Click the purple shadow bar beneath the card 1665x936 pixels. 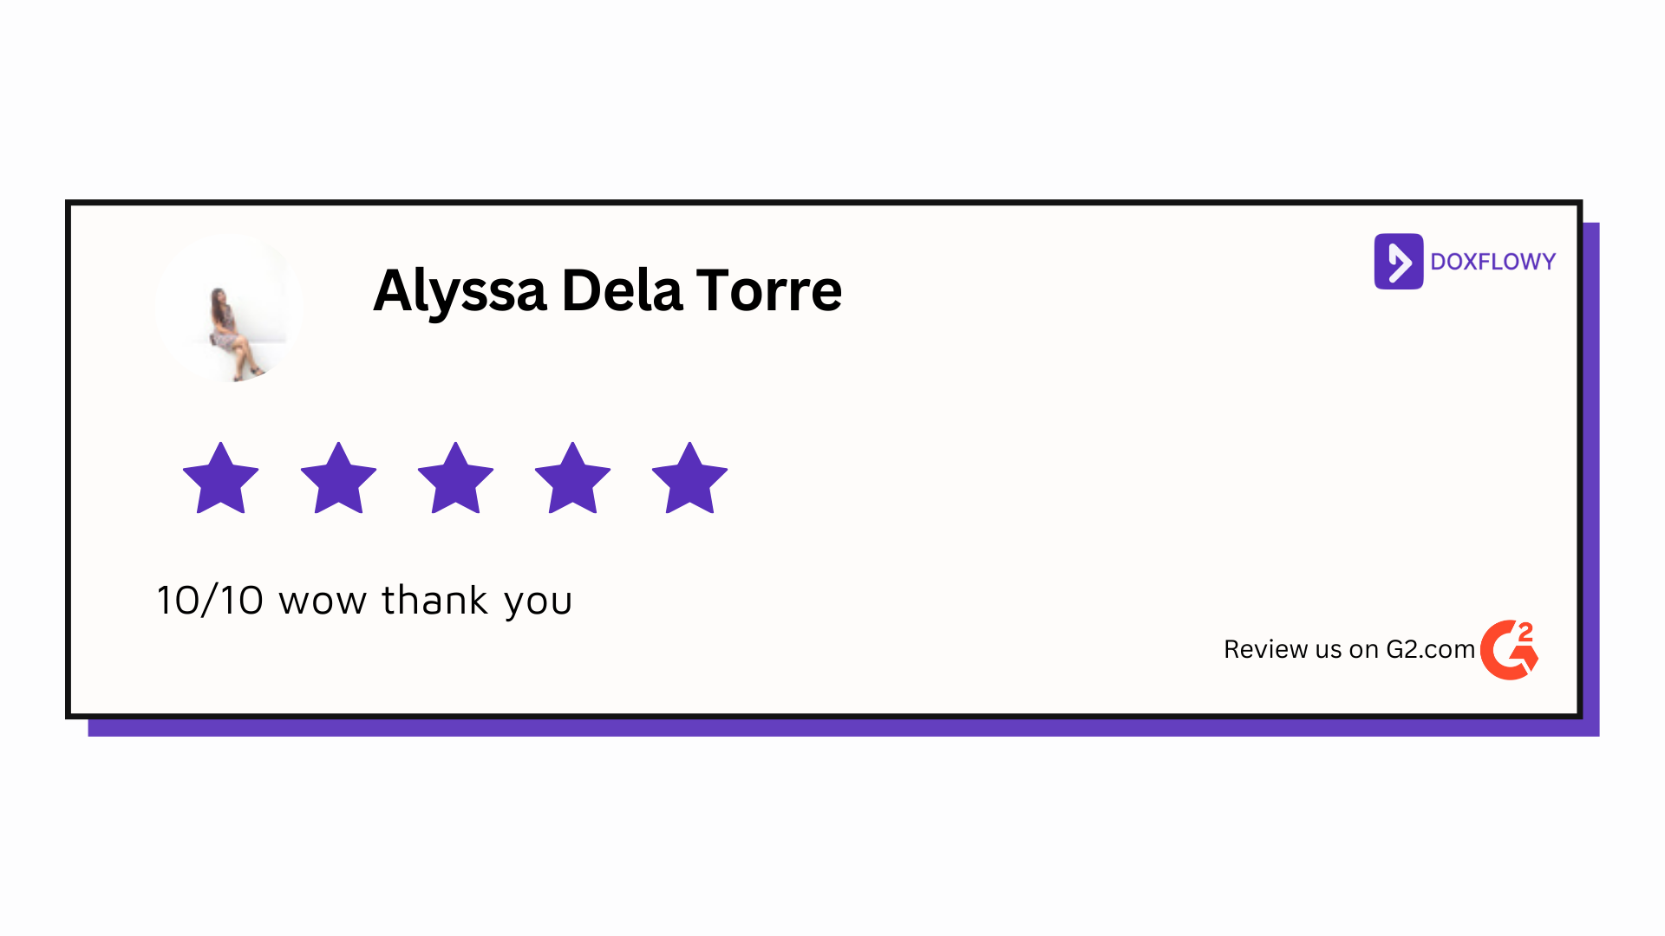point(841,728)
